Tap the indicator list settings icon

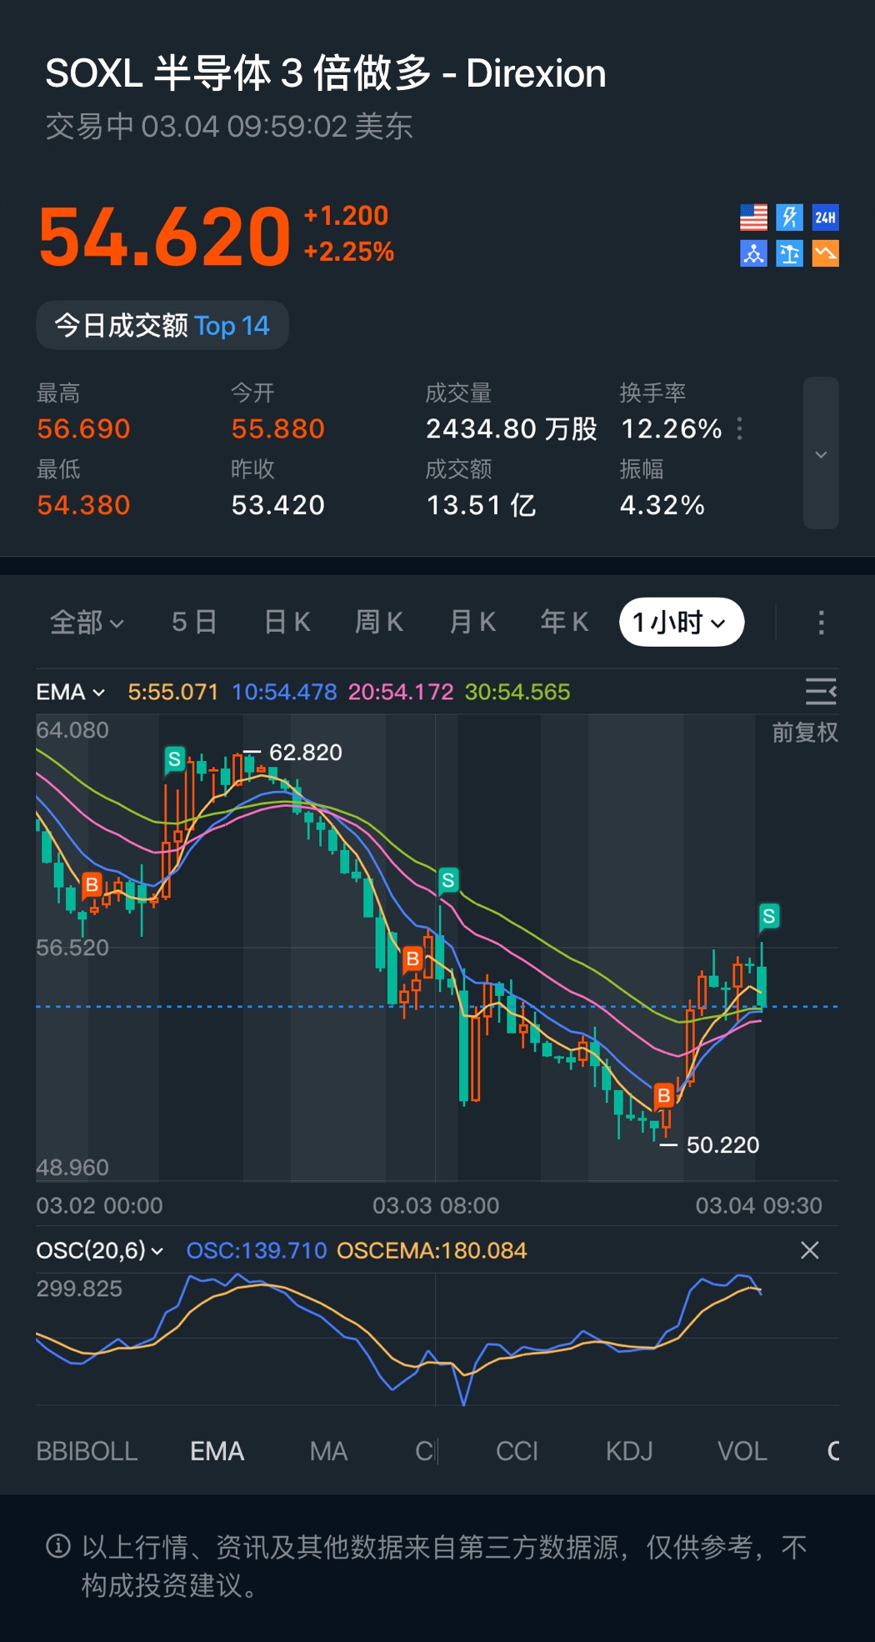[821, 692]
